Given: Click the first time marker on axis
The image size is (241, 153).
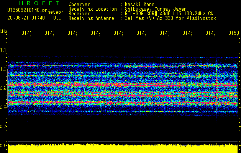Looking at the screenshot, I should pyautogui.click(x=26, y=34).
